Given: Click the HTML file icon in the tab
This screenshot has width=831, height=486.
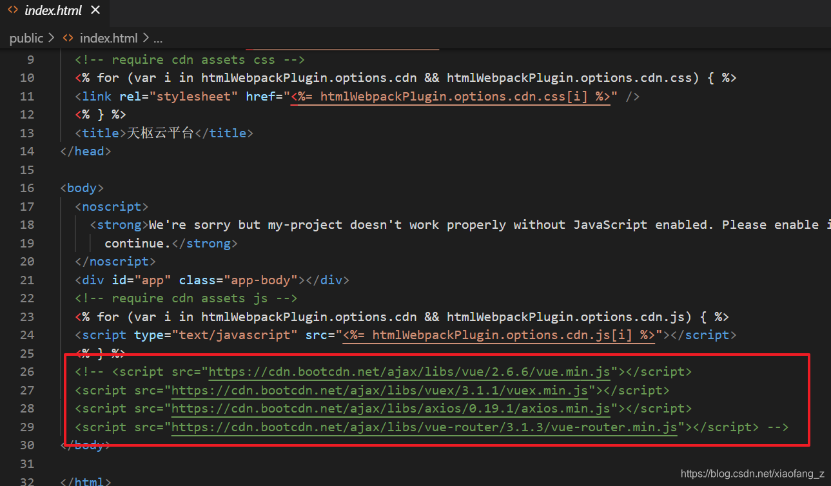Looking at the screenshot, I should 13,10.
